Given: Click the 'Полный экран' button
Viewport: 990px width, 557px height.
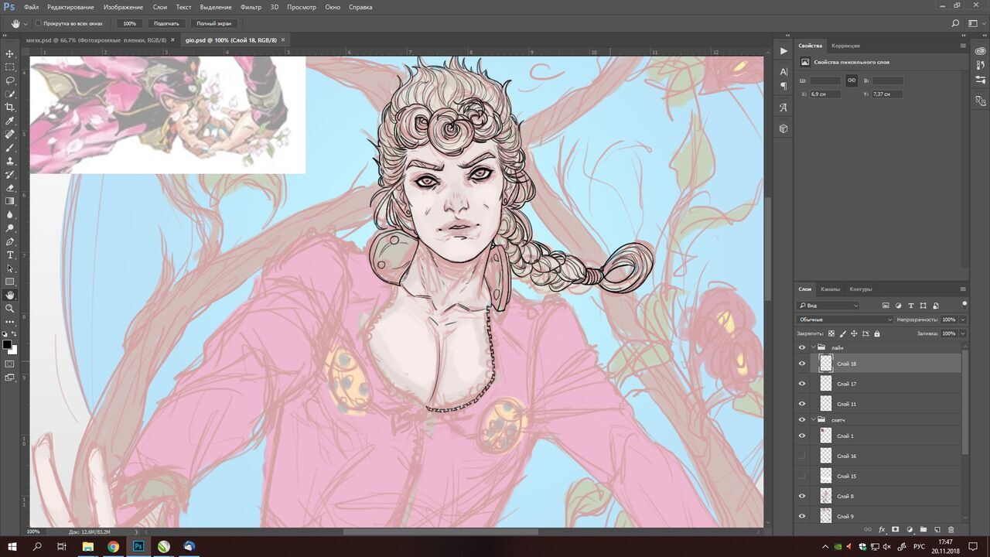Looking at the screenshot, I should pyautogui.click(x=212, y=23).
